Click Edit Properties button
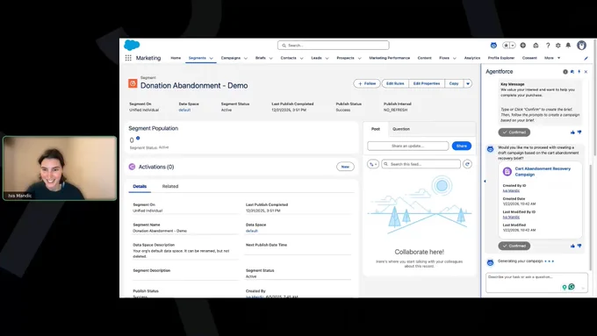 pyautogui.click(x=427, y=83)
